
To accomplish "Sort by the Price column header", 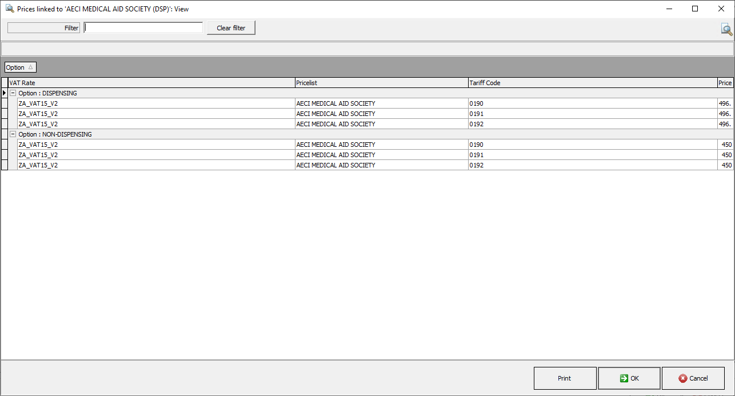I will click(x=725, y=83).
